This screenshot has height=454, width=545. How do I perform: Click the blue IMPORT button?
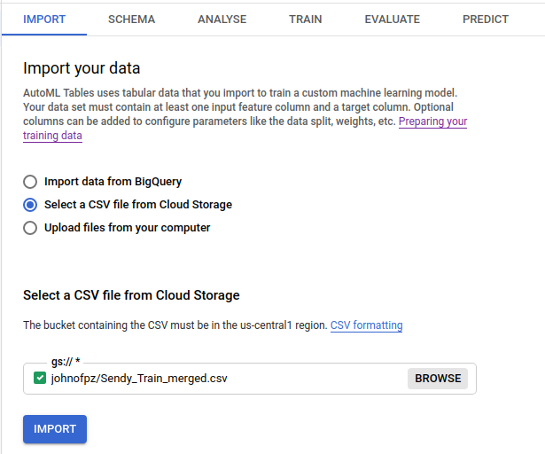tap(55, 429)
